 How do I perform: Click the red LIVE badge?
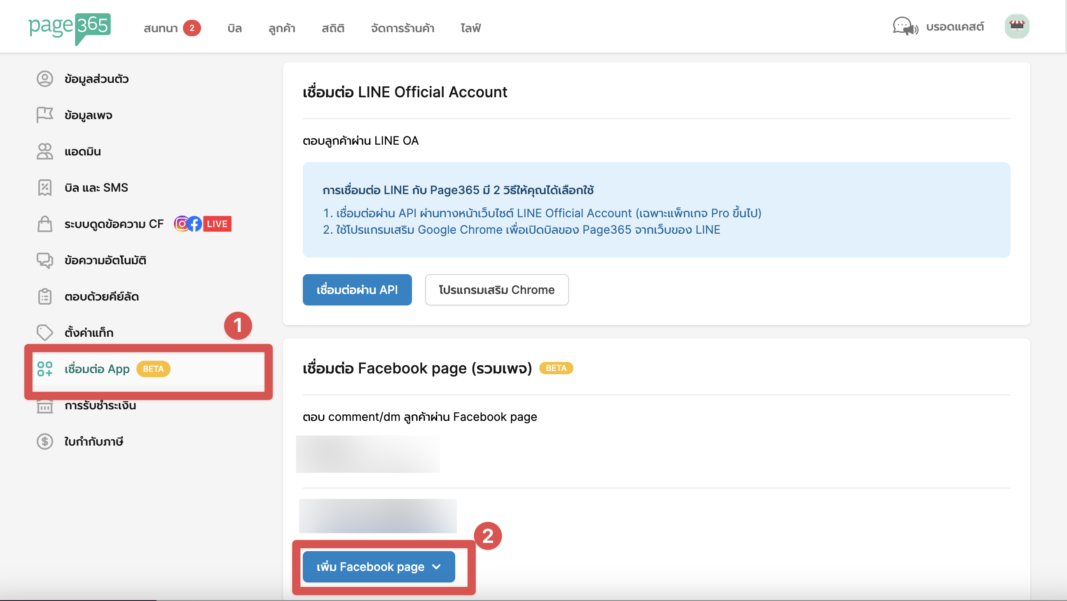(217, 224)
